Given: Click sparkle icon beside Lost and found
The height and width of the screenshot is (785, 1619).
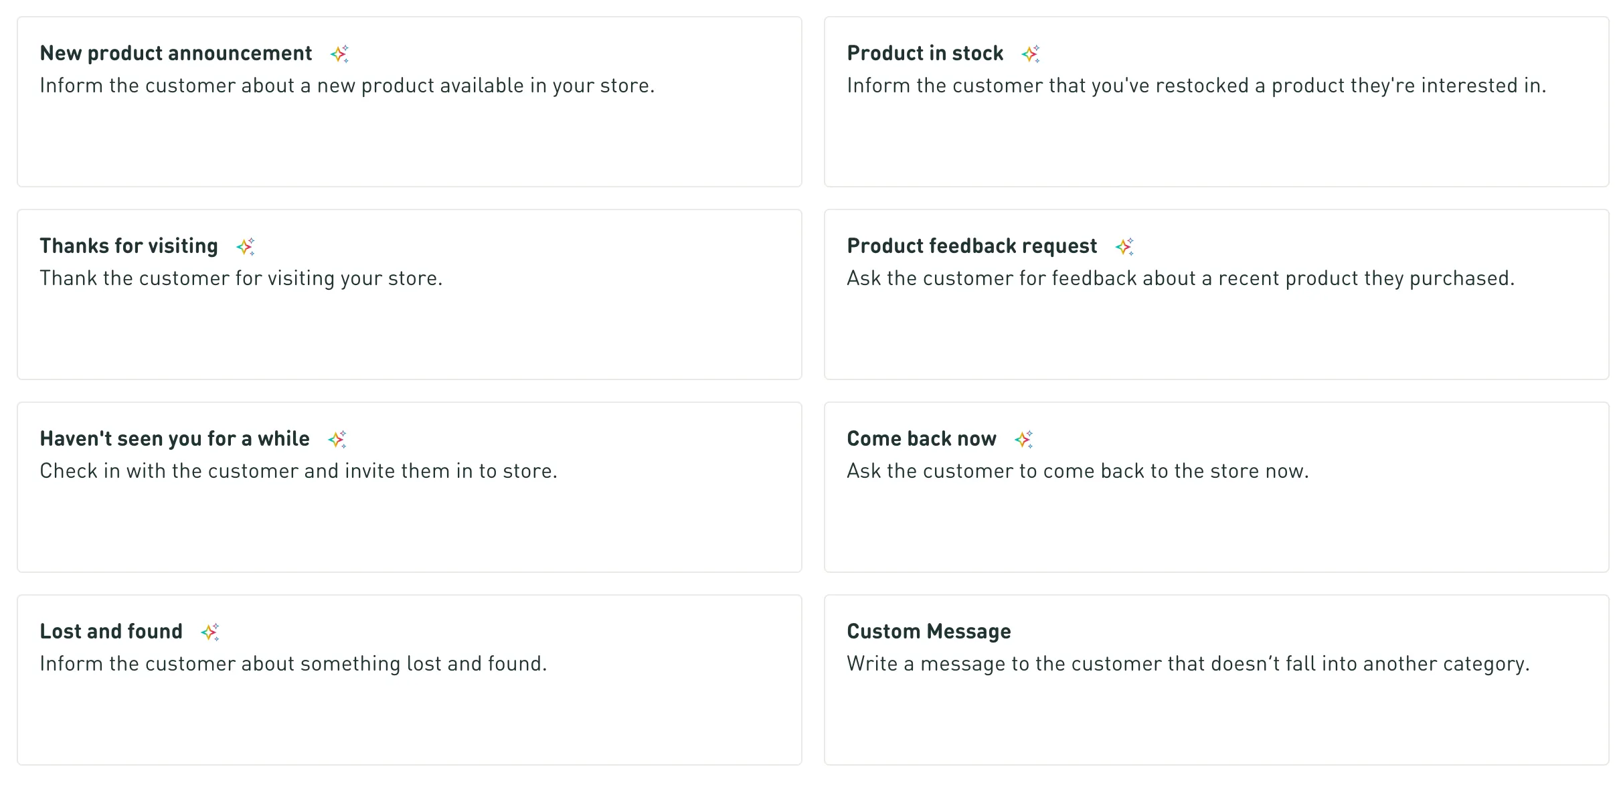Looking at the screenshot, I should [209, 632].
